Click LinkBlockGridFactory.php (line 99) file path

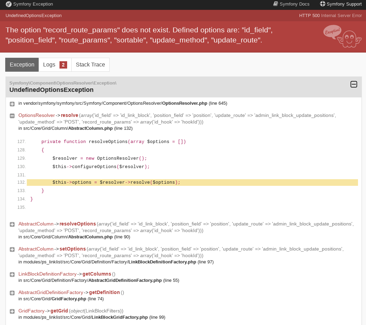click(92, 317)
